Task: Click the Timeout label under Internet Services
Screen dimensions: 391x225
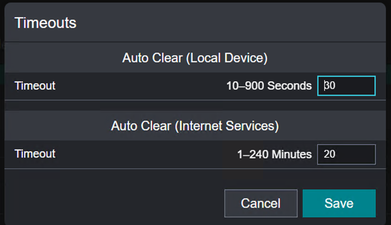Action: pyautogui.click(x=35, y=154)
